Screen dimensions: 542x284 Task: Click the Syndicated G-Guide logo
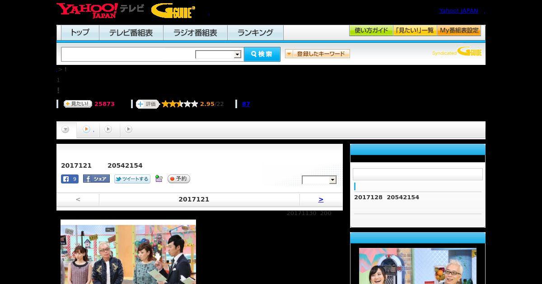(457, 51)
